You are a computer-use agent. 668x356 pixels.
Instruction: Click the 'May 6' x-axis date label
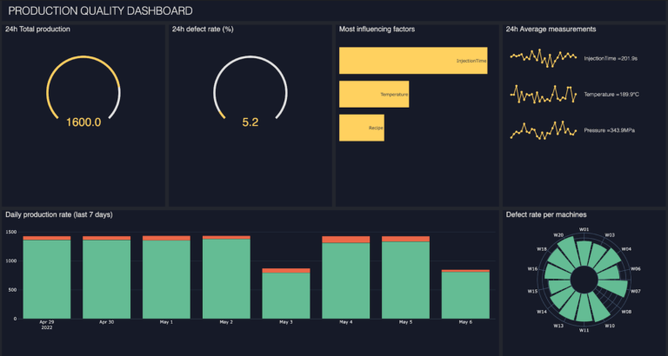[465, 322]
